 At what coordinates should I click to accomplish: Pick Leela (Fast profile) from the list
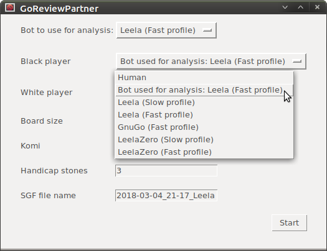204,115
